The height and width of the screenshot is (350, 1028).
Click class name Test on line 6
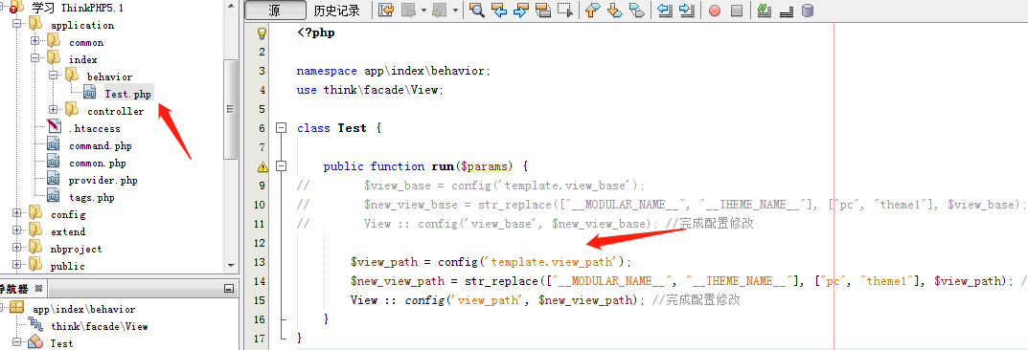tap(352, 128)
